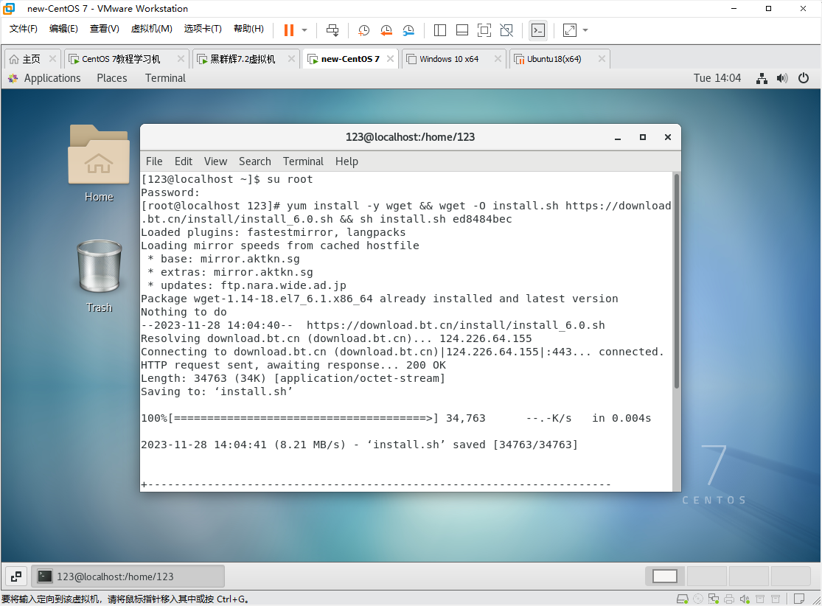The image size is (822, 606).
Task: Close the Windows 10 x64 tab
Action: (498, 59)
